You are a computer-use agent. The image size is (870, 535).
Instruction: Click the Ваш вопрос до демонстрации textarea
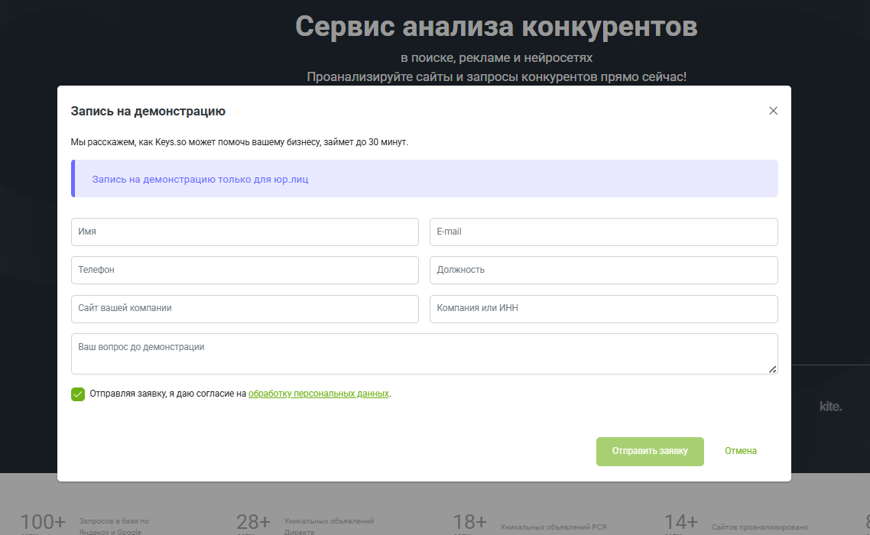[424, 354]
